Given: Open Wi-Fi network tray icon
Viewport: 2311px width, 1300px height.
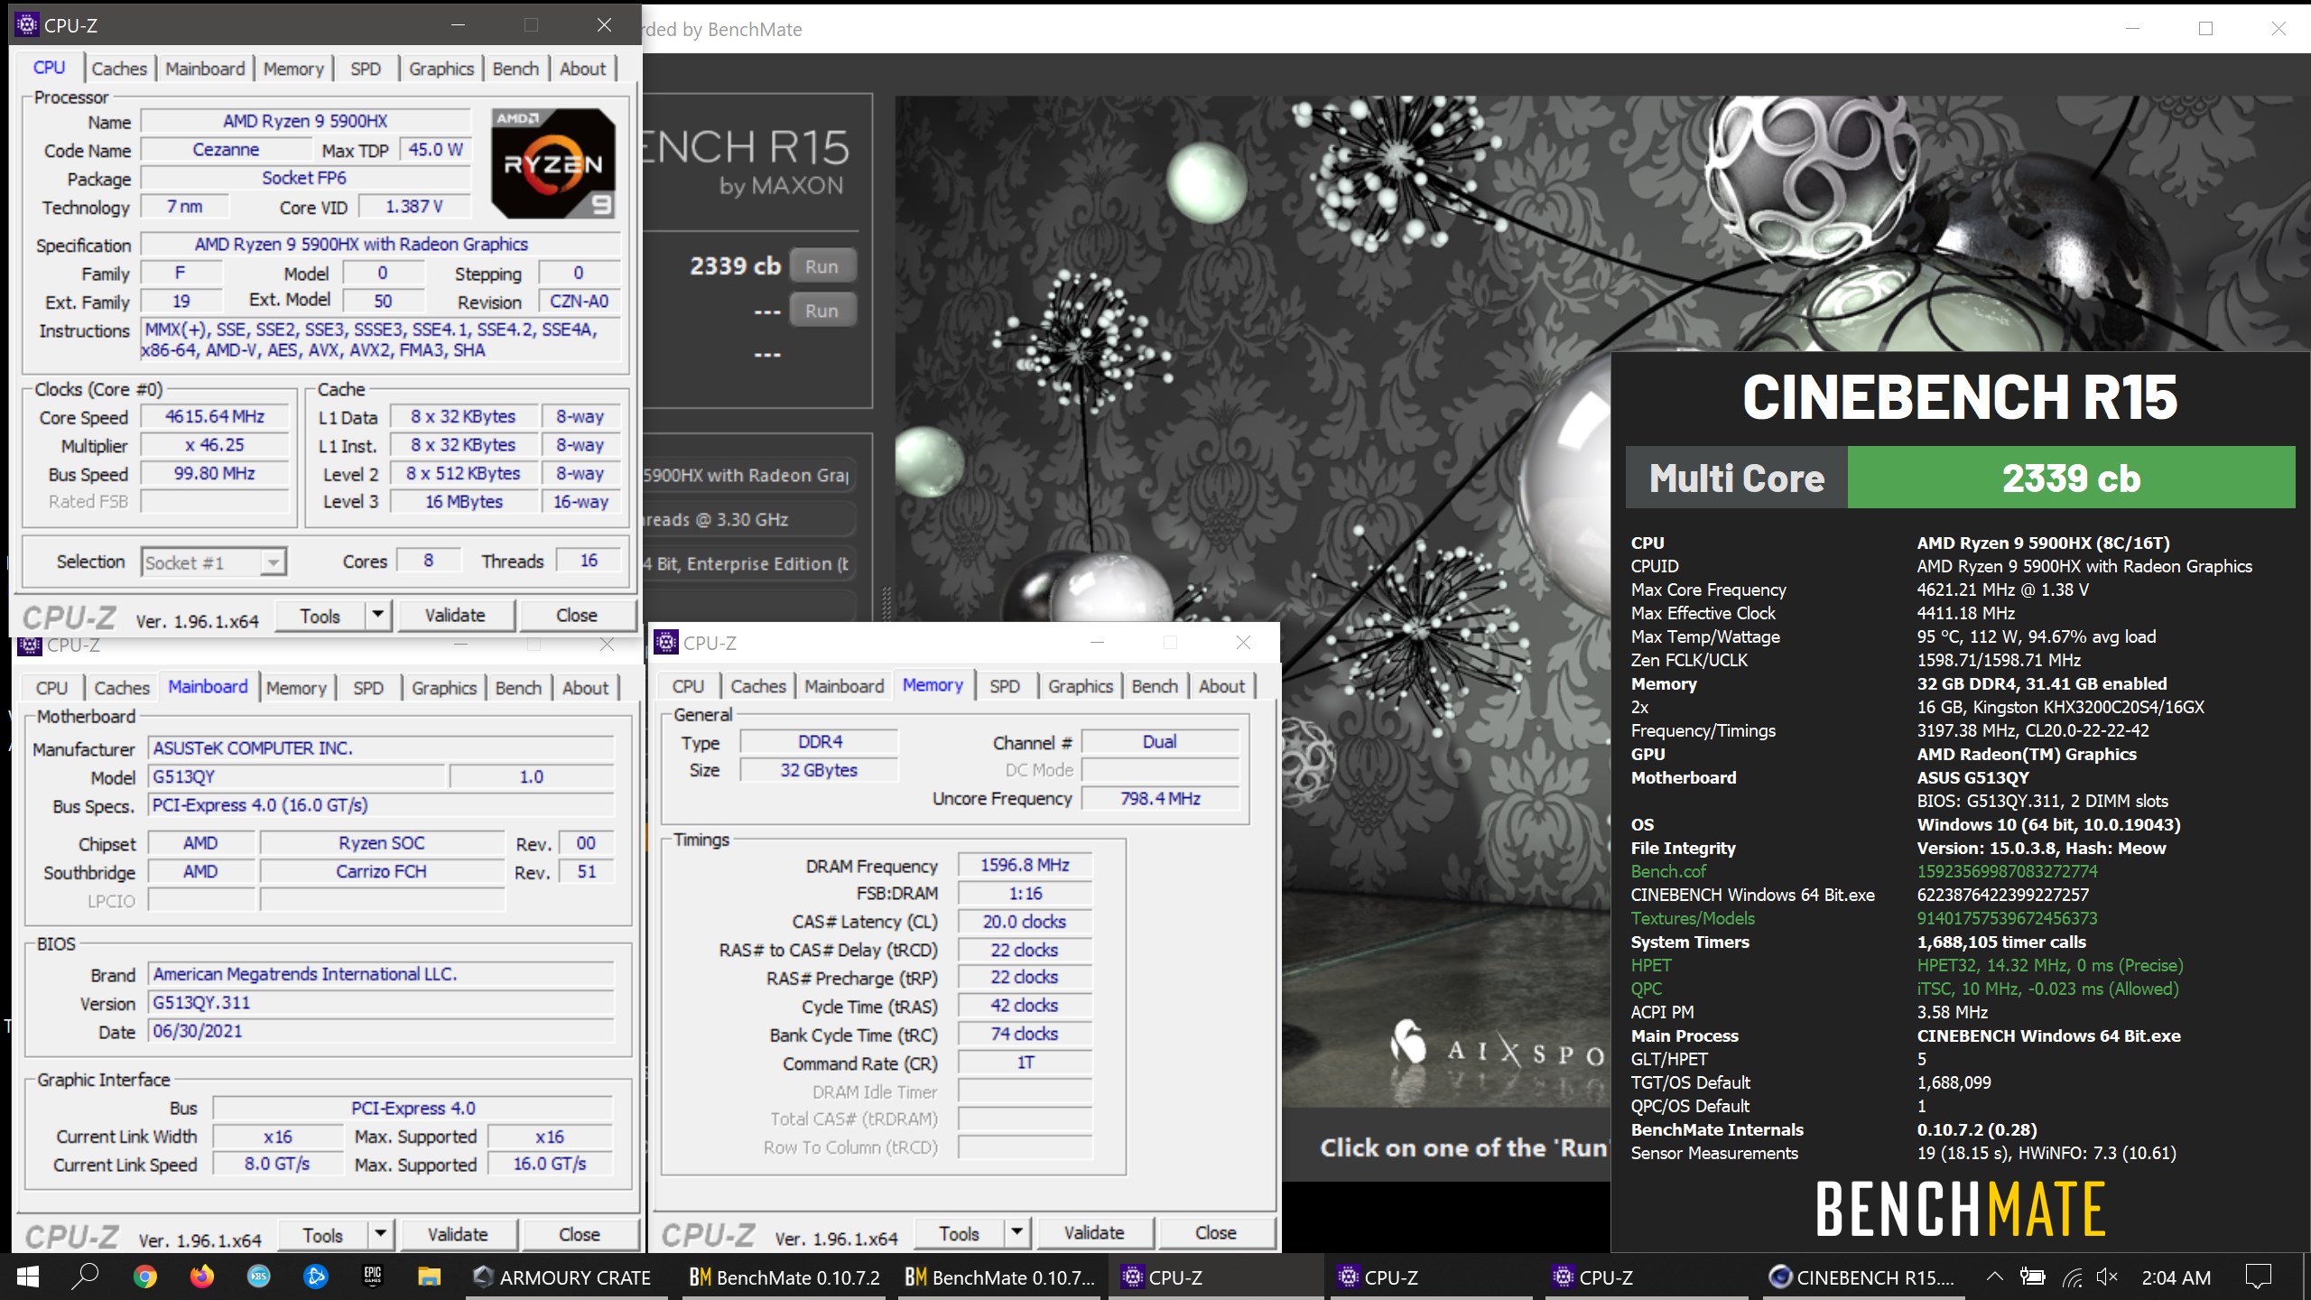Looking at the screenshot, I should tap(2072, 1277).
